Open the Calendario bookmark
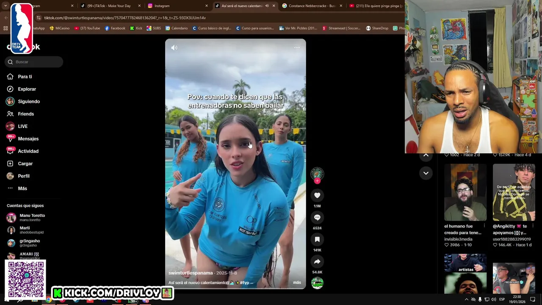The image size is (542, 305). [x=177, y=28]
